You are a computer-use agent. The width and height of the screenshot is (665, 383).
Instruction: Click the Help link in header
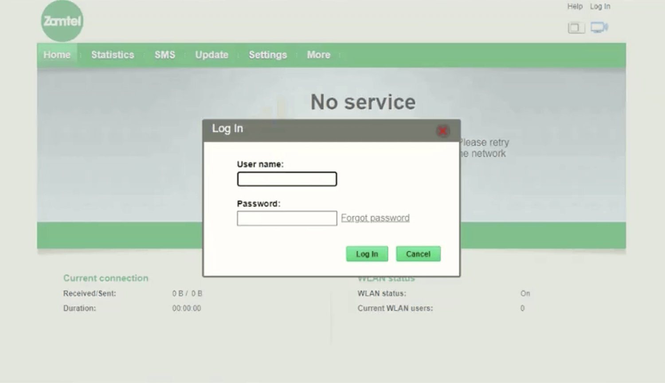pyautogui.click(x=575, y=6)
